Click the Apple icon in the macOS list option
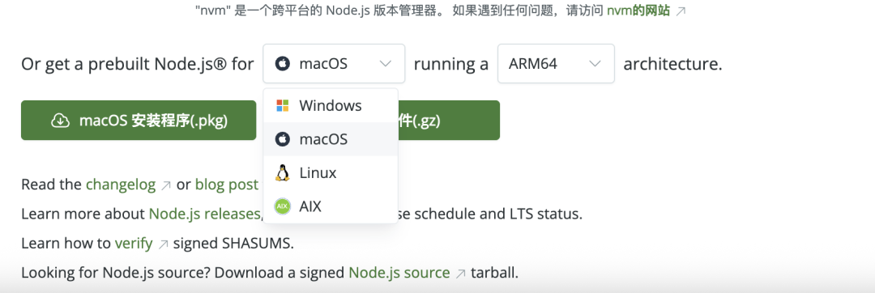This screenshot has width=875, height=293. tap(283, 139)
